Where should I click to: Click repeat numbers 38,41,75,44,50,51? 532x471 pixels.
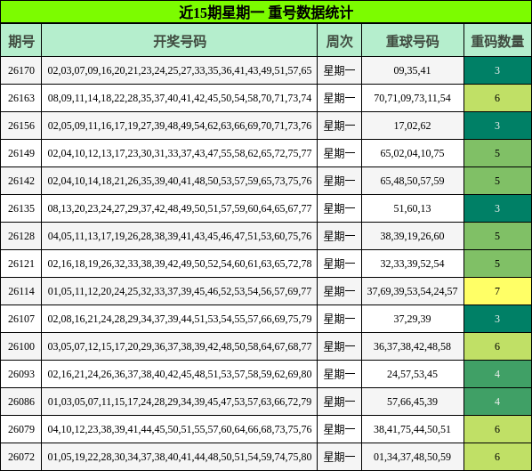[412, 429]
